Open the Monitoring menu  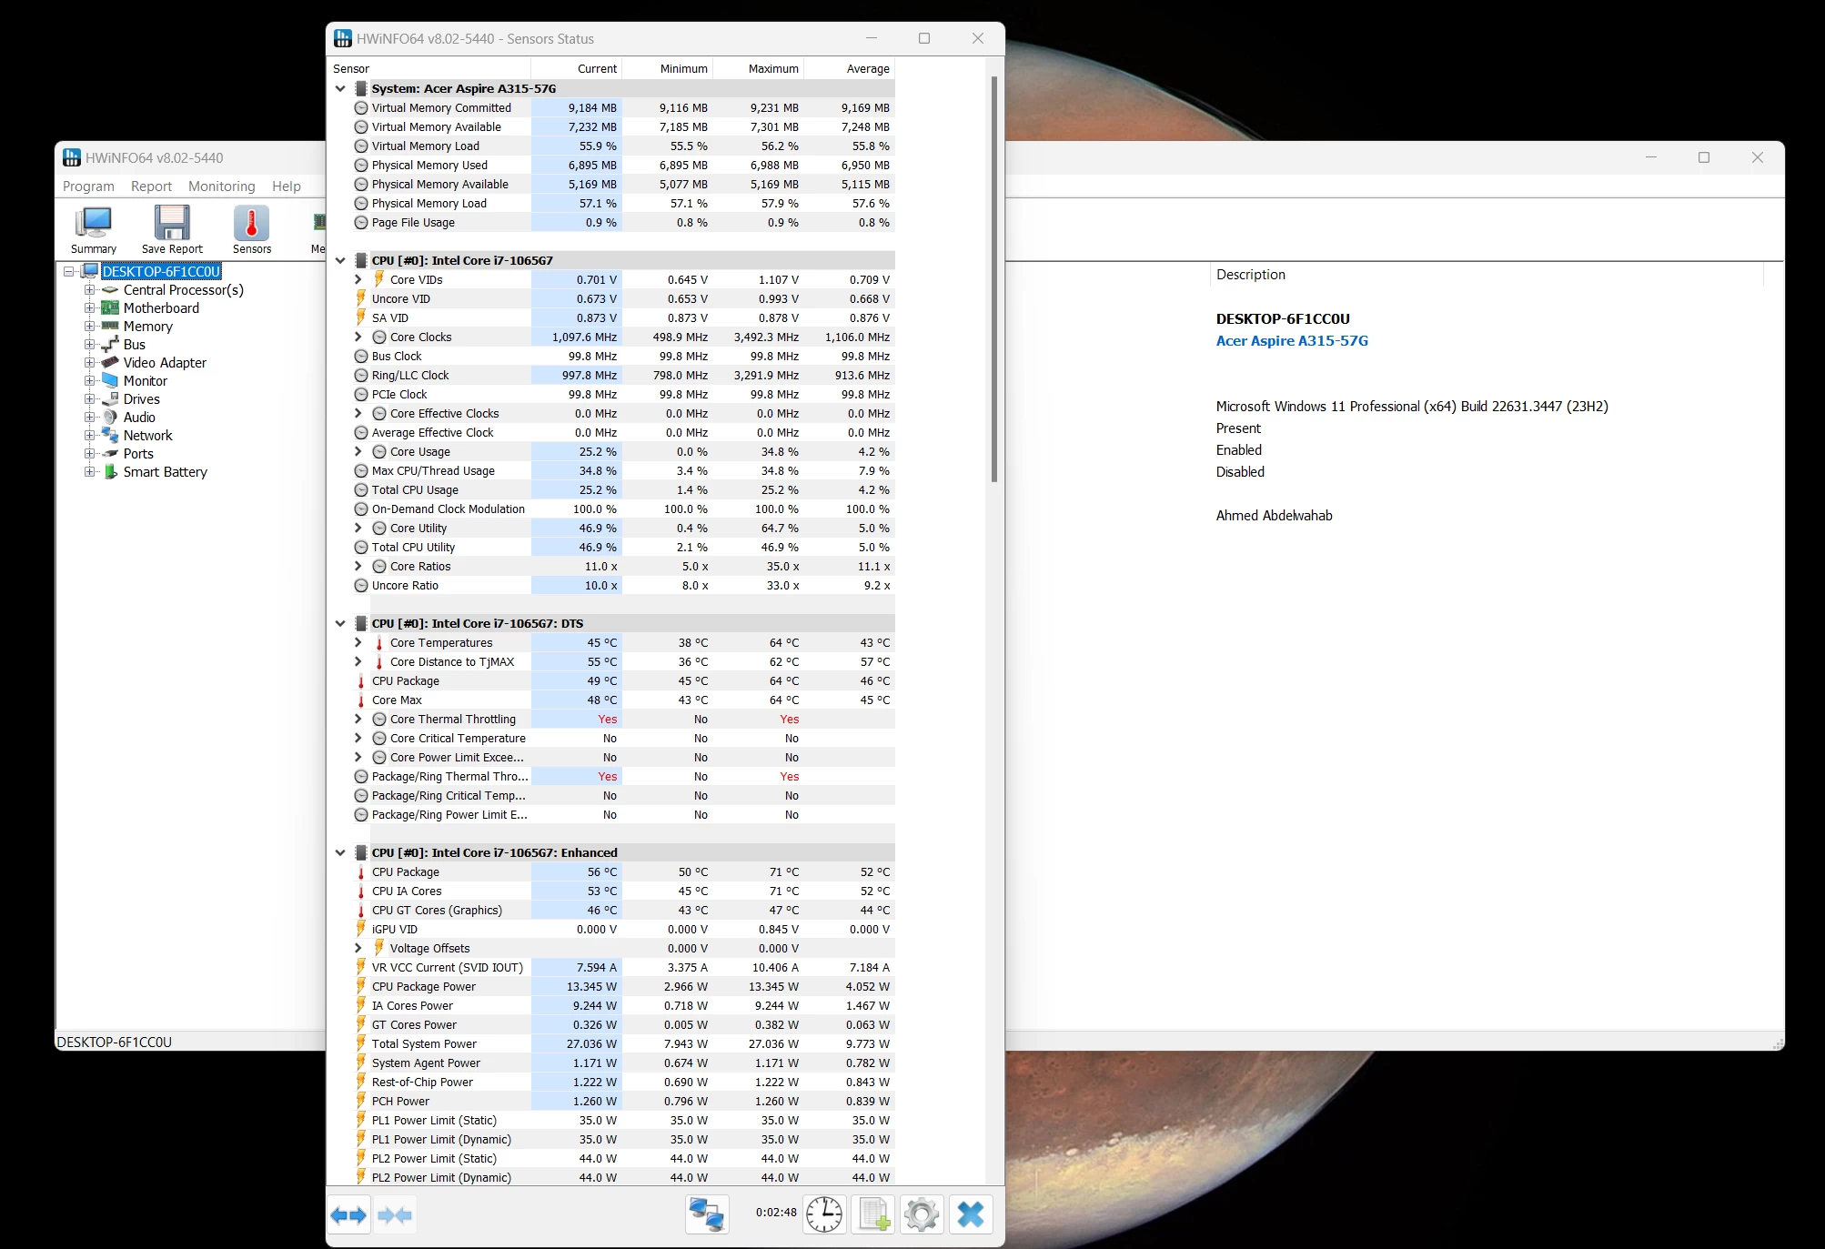(x=222, y=186)
